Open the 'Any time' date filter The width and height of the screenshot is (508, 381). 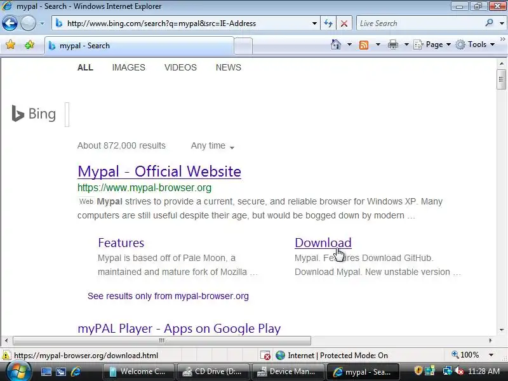click(213, 146)
